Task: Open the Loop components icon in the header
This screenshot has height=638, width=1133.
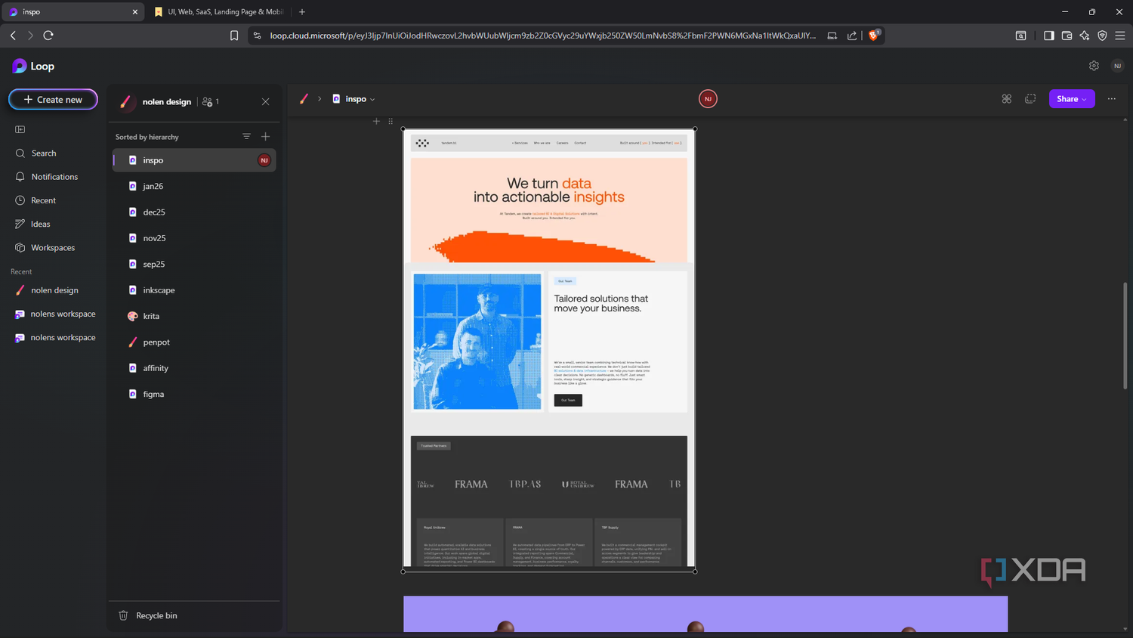Action: (1007, 99)
